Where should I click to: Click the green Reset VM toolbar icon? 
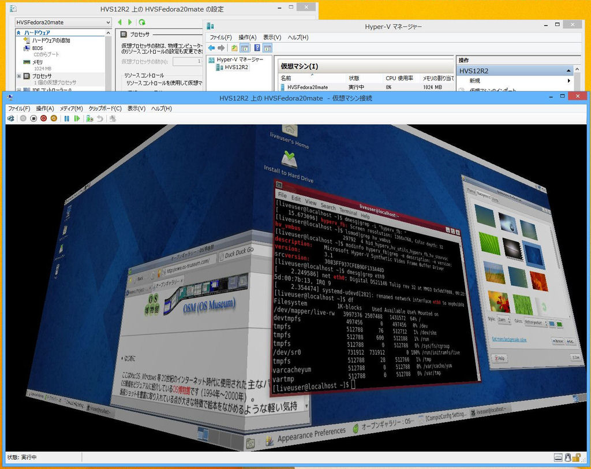pos(77,118)
